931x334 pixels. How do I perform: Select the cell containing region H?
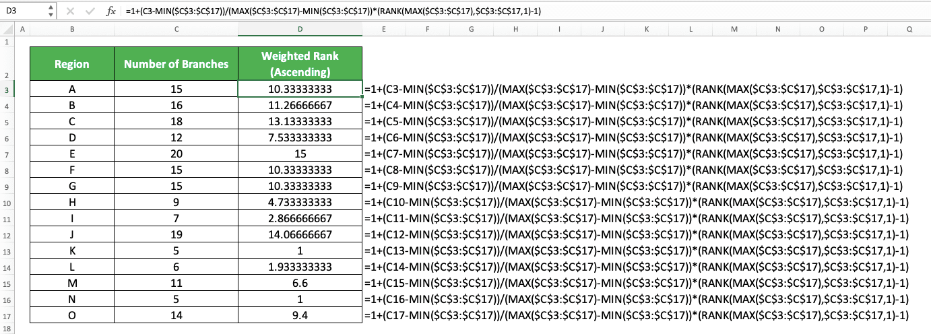[x=72, y=202]
